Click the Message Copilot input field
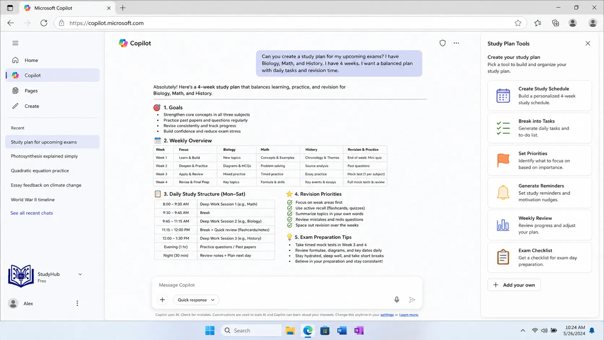The height and width of the screenshot is (340, 604). [287, 285]
